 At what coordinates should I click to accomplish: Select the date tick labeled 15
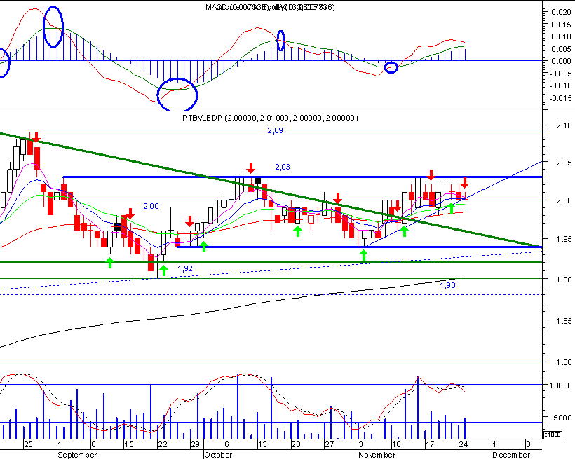point(129,444)
